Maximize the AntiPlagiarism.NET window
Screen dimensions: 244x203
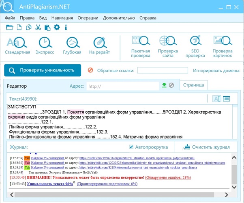pos(229,7)
